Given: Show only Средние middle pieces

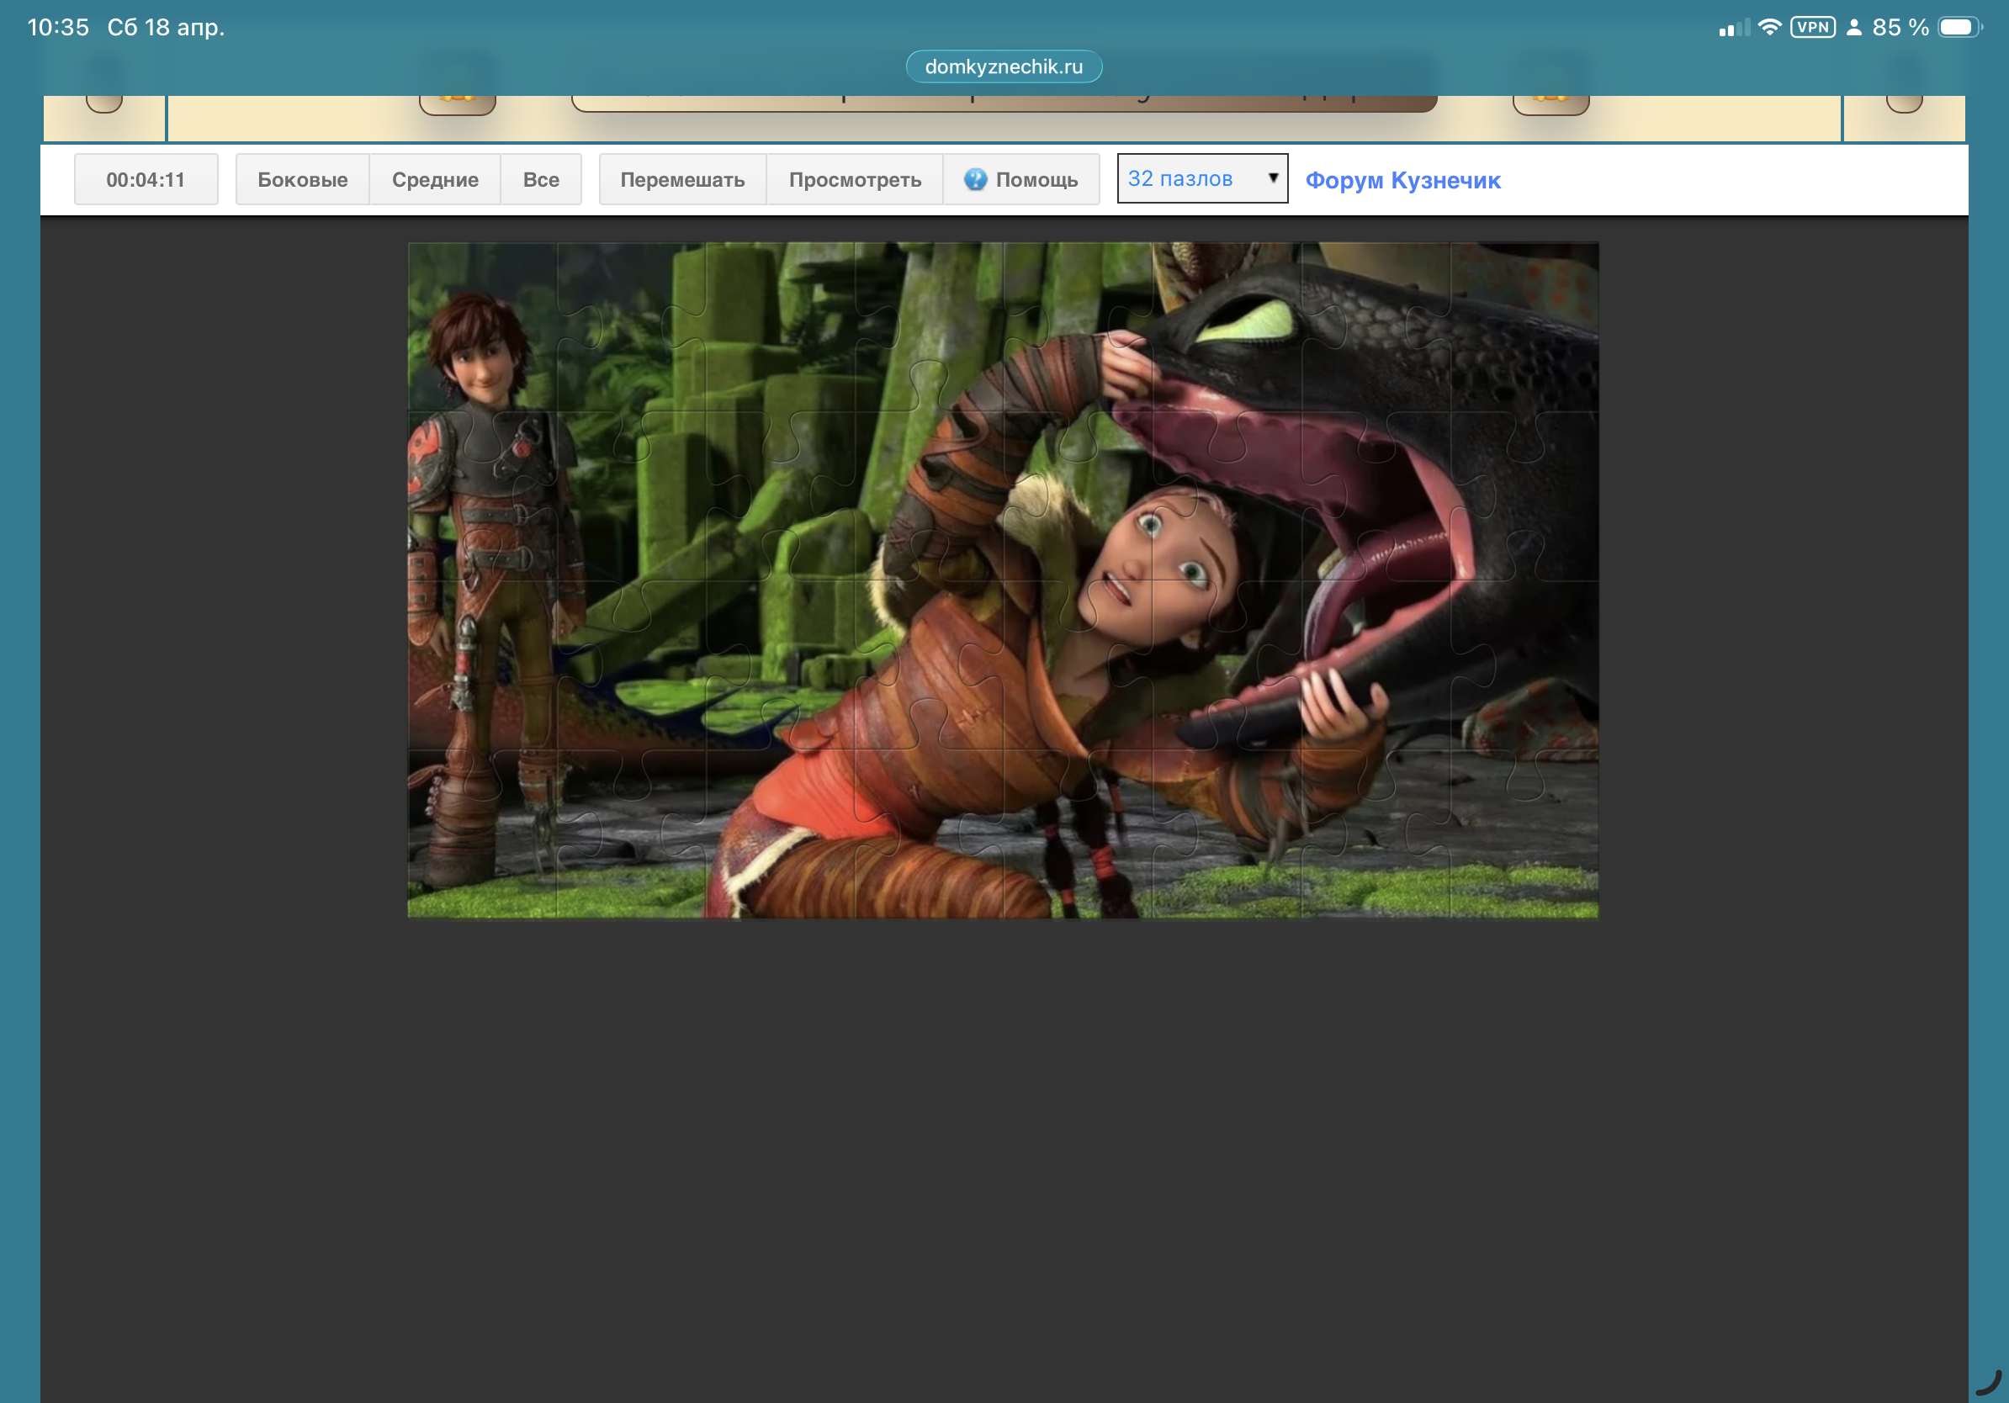Looking at the screenshot, I should point(435,179).
